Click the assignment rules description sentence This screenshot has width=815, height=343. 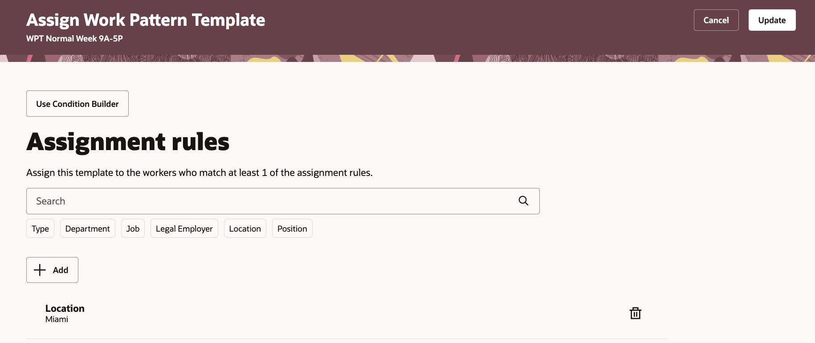[x=199, y=173]
